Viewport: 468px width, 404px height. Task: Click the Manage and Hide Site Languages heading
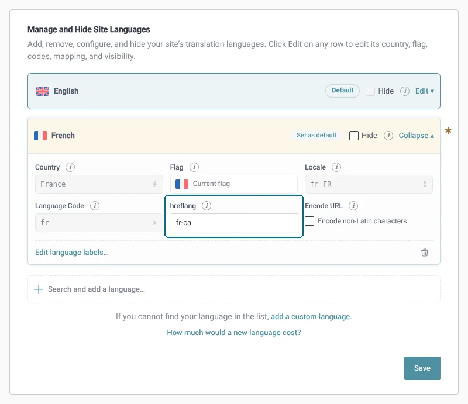point(89,30)
